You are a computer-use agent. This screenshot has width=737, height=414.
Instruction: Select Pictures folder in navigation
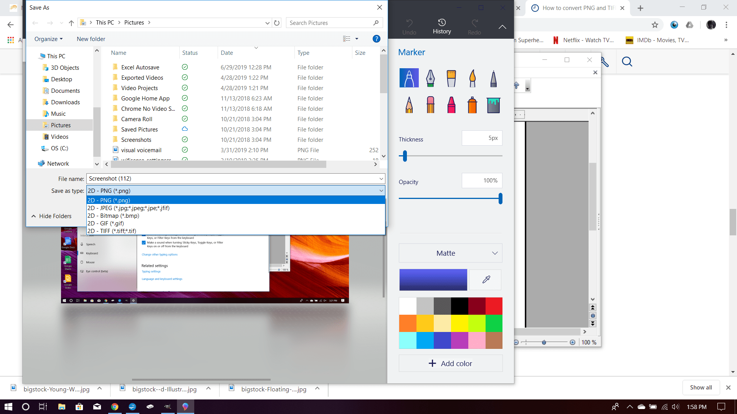tap(60, 125)
